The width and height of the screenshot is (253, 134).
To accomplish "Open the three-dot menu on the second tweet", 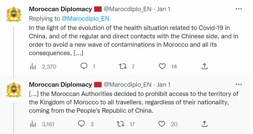I will [239, 84].
